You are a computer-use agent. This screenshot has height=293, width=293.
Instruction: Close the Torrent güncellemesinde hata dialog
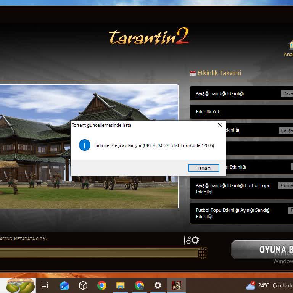point(220,125)
